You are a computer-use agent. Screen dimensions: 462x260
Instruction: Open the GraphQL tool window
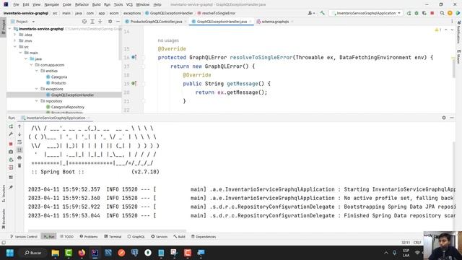(x=136, y=236)
